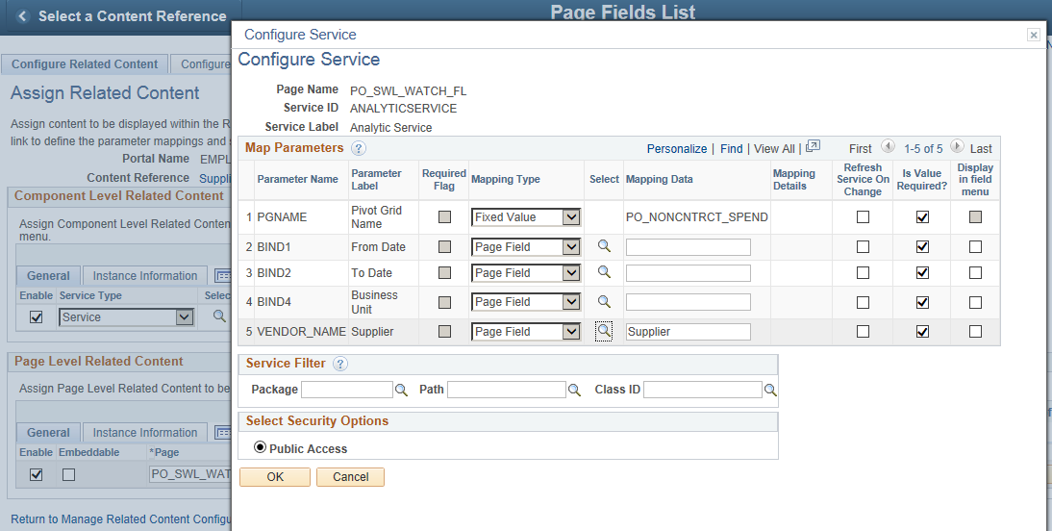Open Mapping Type dropdown for VENDOR_NAME

point(526,331)
